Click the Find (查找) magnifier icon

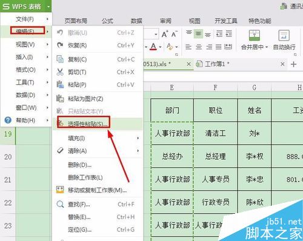[x=60, y=204]
